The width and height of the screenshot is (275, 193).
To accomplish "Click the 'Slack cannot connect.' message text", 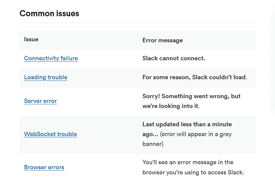I will [x=174, y=58].
